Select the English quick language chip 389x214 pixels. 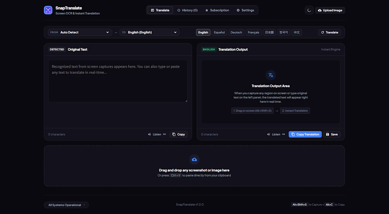point(203,32)
